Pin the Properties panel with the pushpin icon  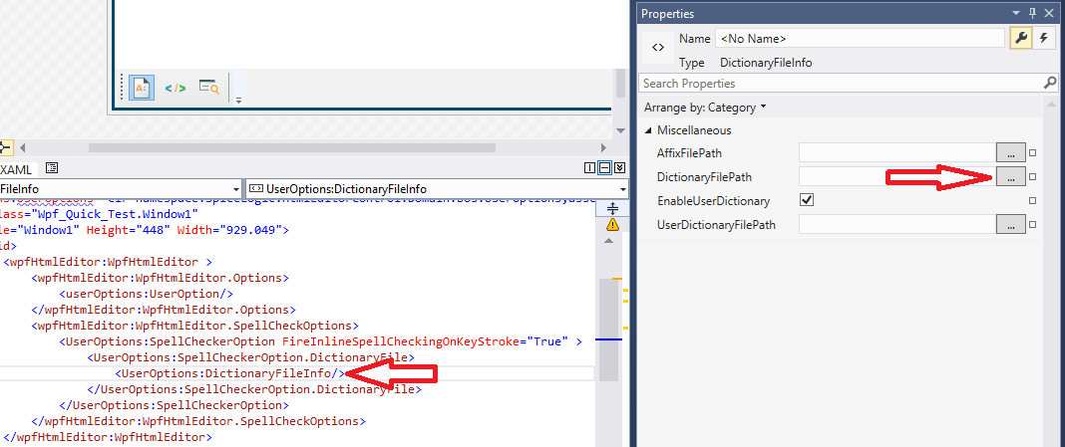click(x=1032, y=13)
